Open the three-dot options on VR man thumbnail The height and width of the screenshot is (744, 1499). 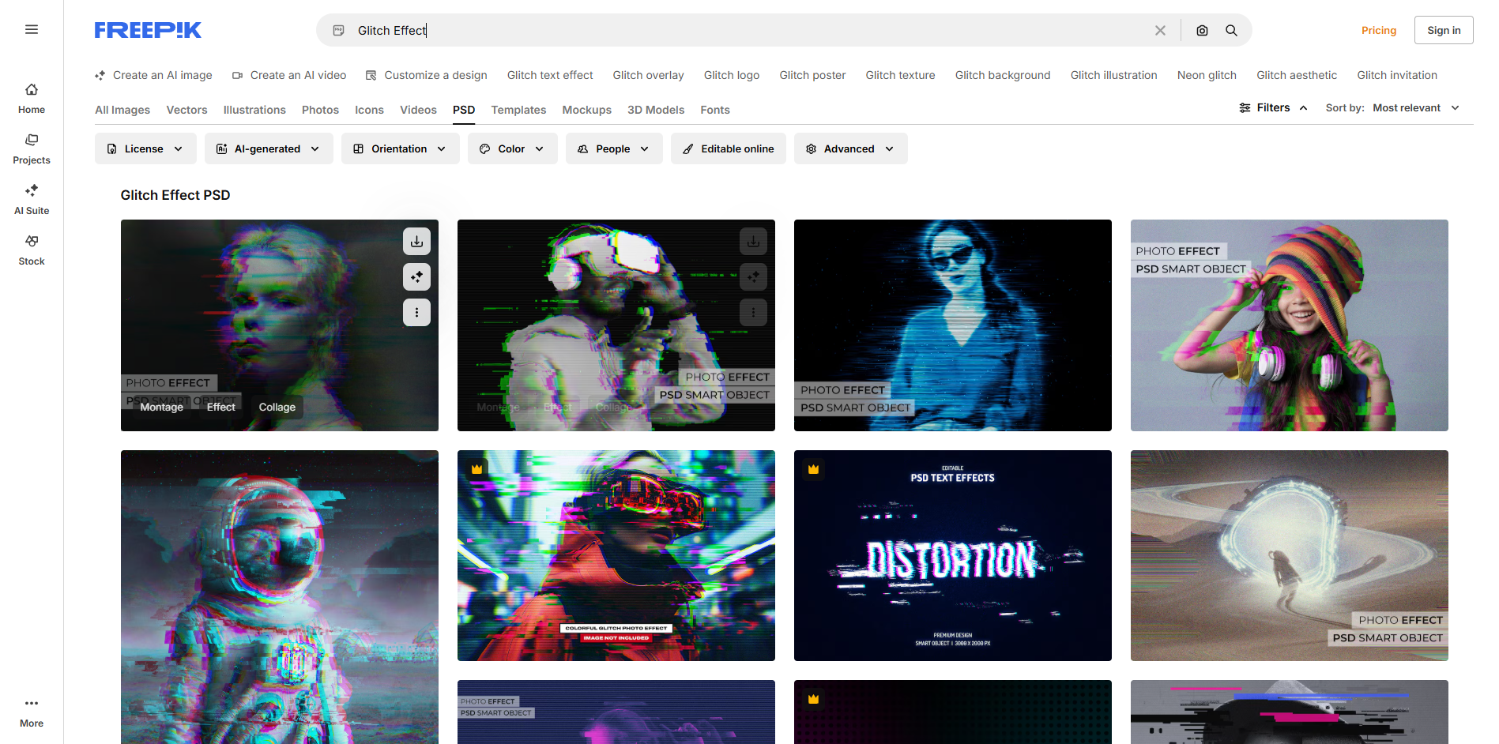[753, 312]
